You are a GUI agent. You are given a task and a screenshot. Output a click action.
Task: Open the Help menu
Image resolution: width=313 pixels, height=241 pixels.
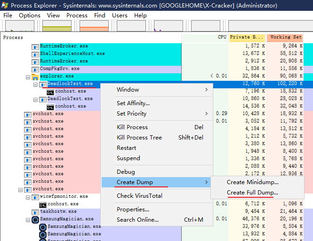[x=140, y=16]
